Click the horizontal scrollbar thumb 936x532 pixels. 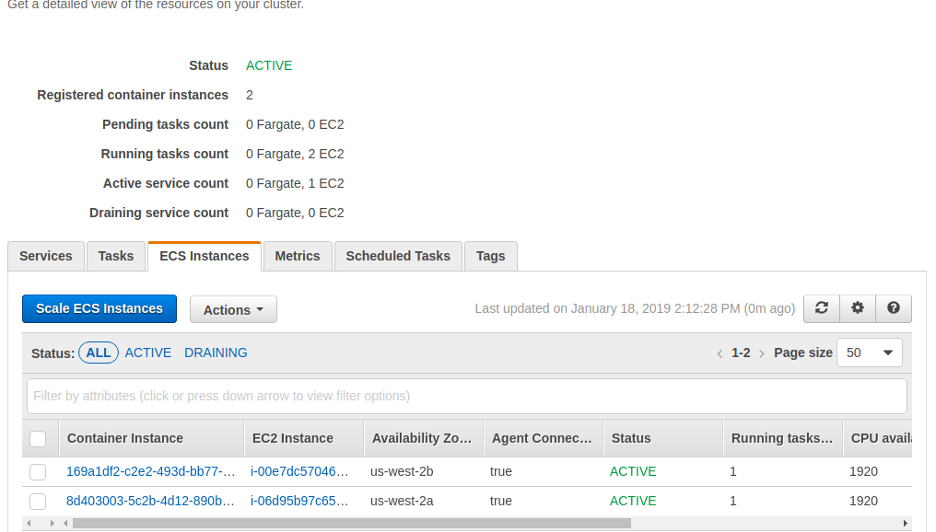[x=352, y=523]
